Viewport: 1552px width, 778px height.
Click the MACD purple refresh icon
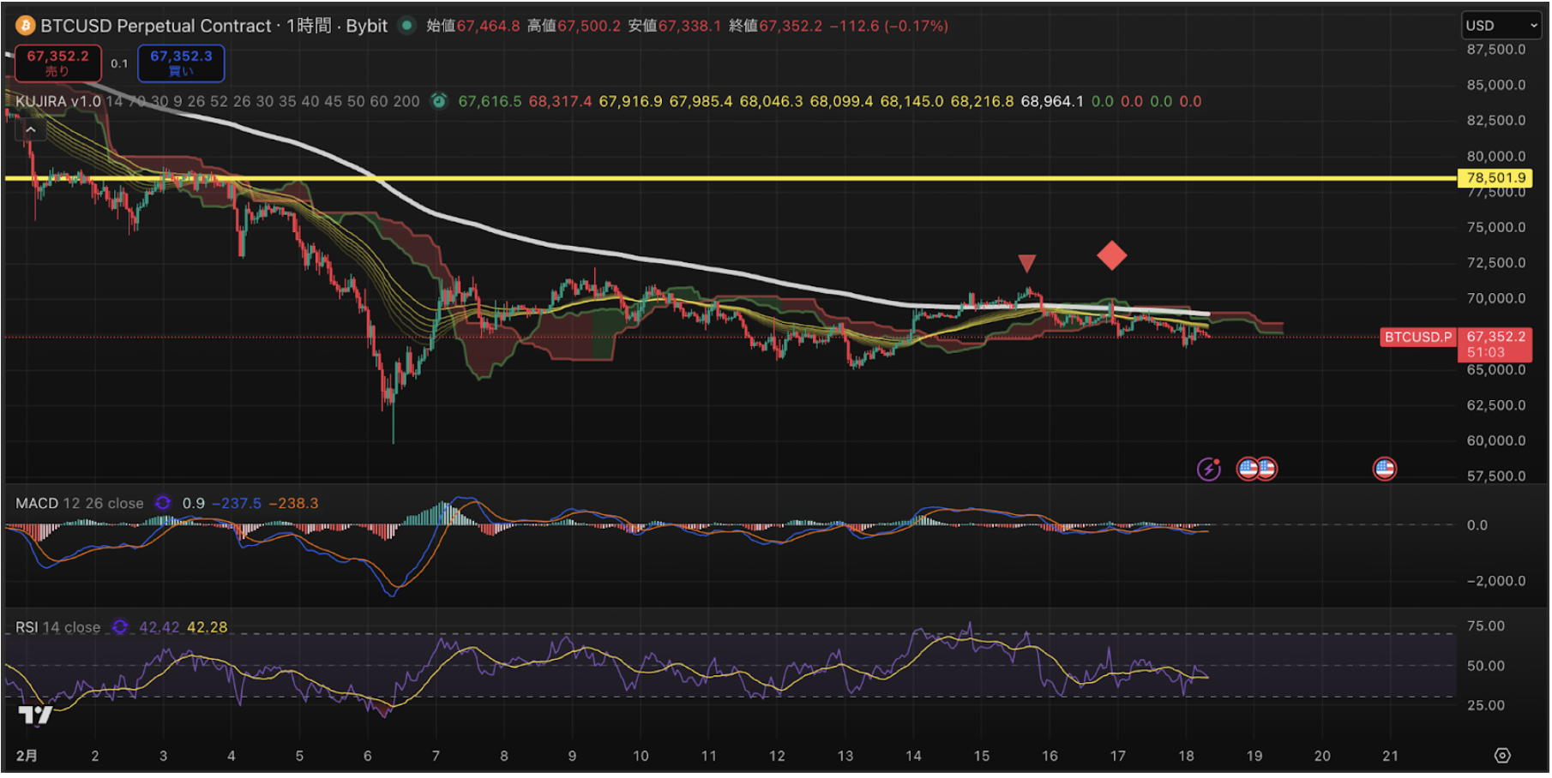pos(163,503)
